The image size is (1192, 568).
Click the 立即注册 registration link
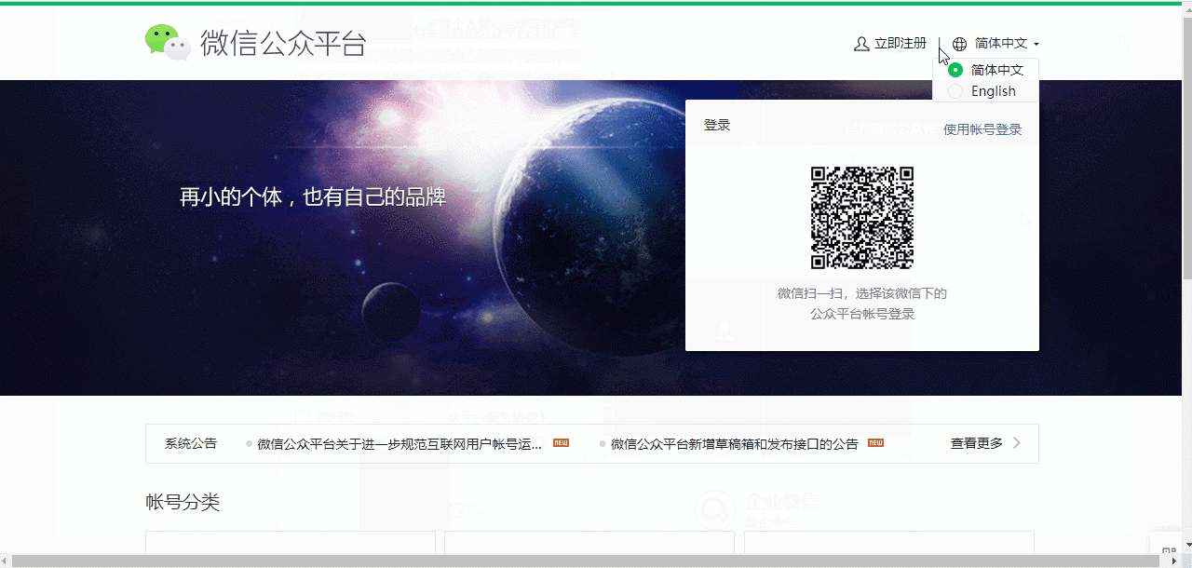[900, 43]
